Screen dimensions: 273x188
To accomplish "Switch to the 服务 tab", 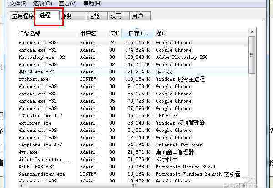I will (73, 16).
